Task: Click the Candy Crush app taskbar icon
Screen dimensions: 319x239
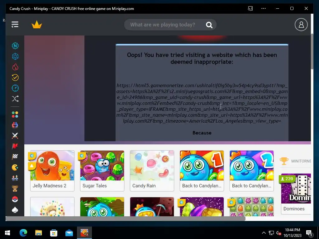Action: (x=84, y=233)
